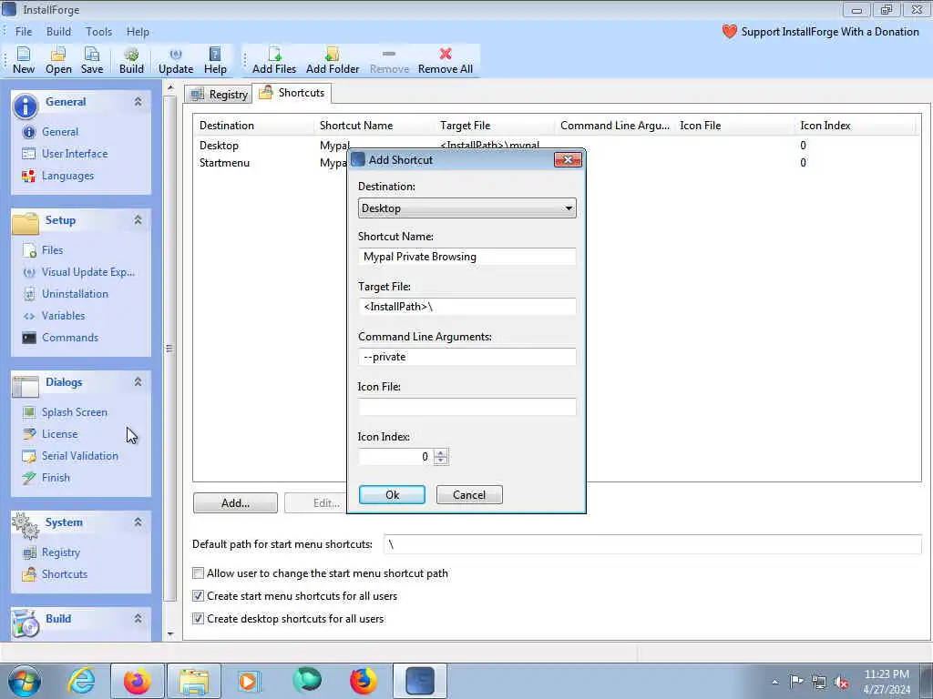Click the Add Folder toolbar icon
This screenshot has height=699, width=933.
coord(333,61)
